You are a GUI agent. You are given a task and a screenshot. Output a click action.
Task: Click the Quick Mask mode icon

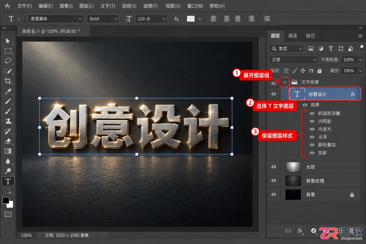point(8,214)
